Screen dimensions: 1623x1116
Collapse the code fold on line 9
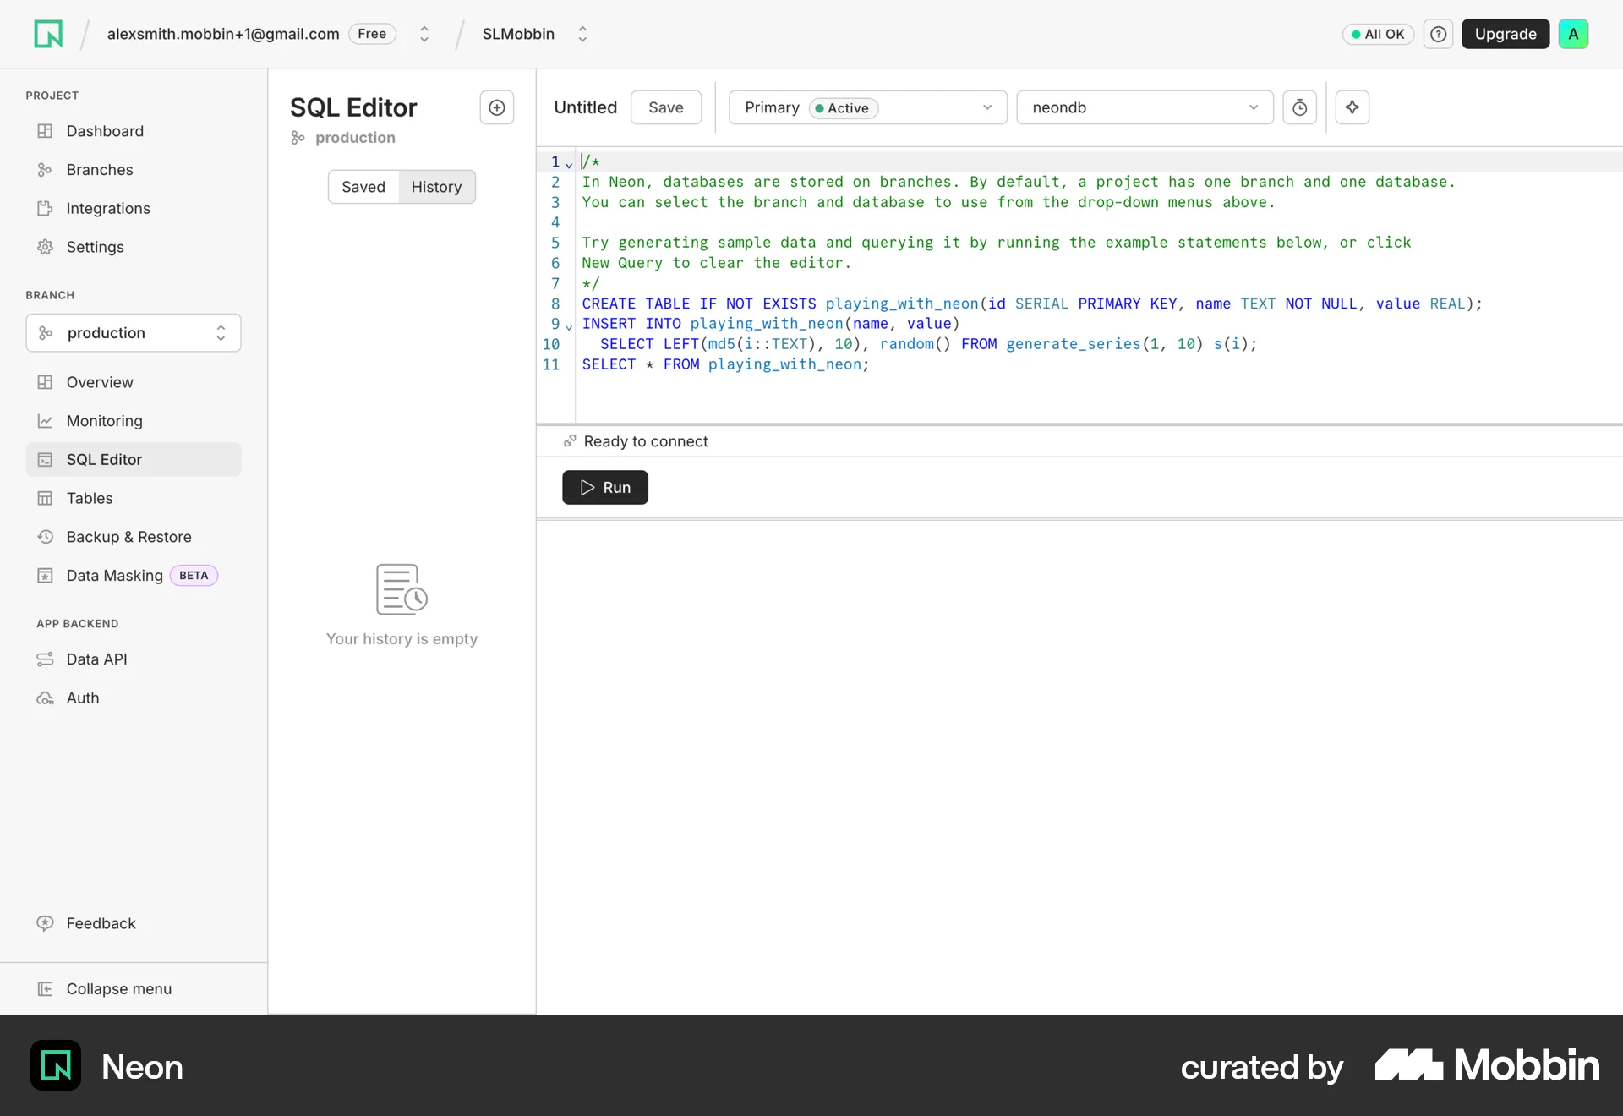[x=569, y=326]
